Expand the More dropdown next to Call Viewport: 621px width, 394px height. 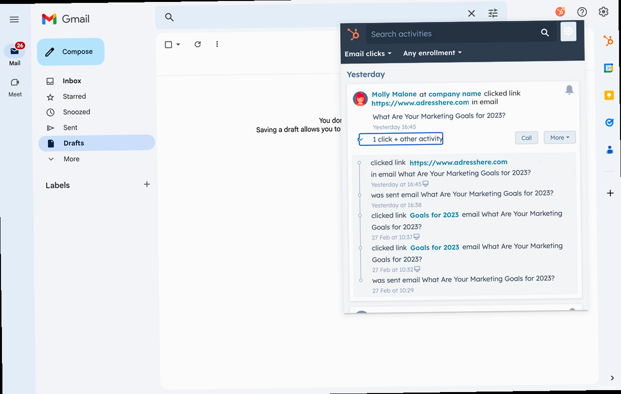pos(559,138)
